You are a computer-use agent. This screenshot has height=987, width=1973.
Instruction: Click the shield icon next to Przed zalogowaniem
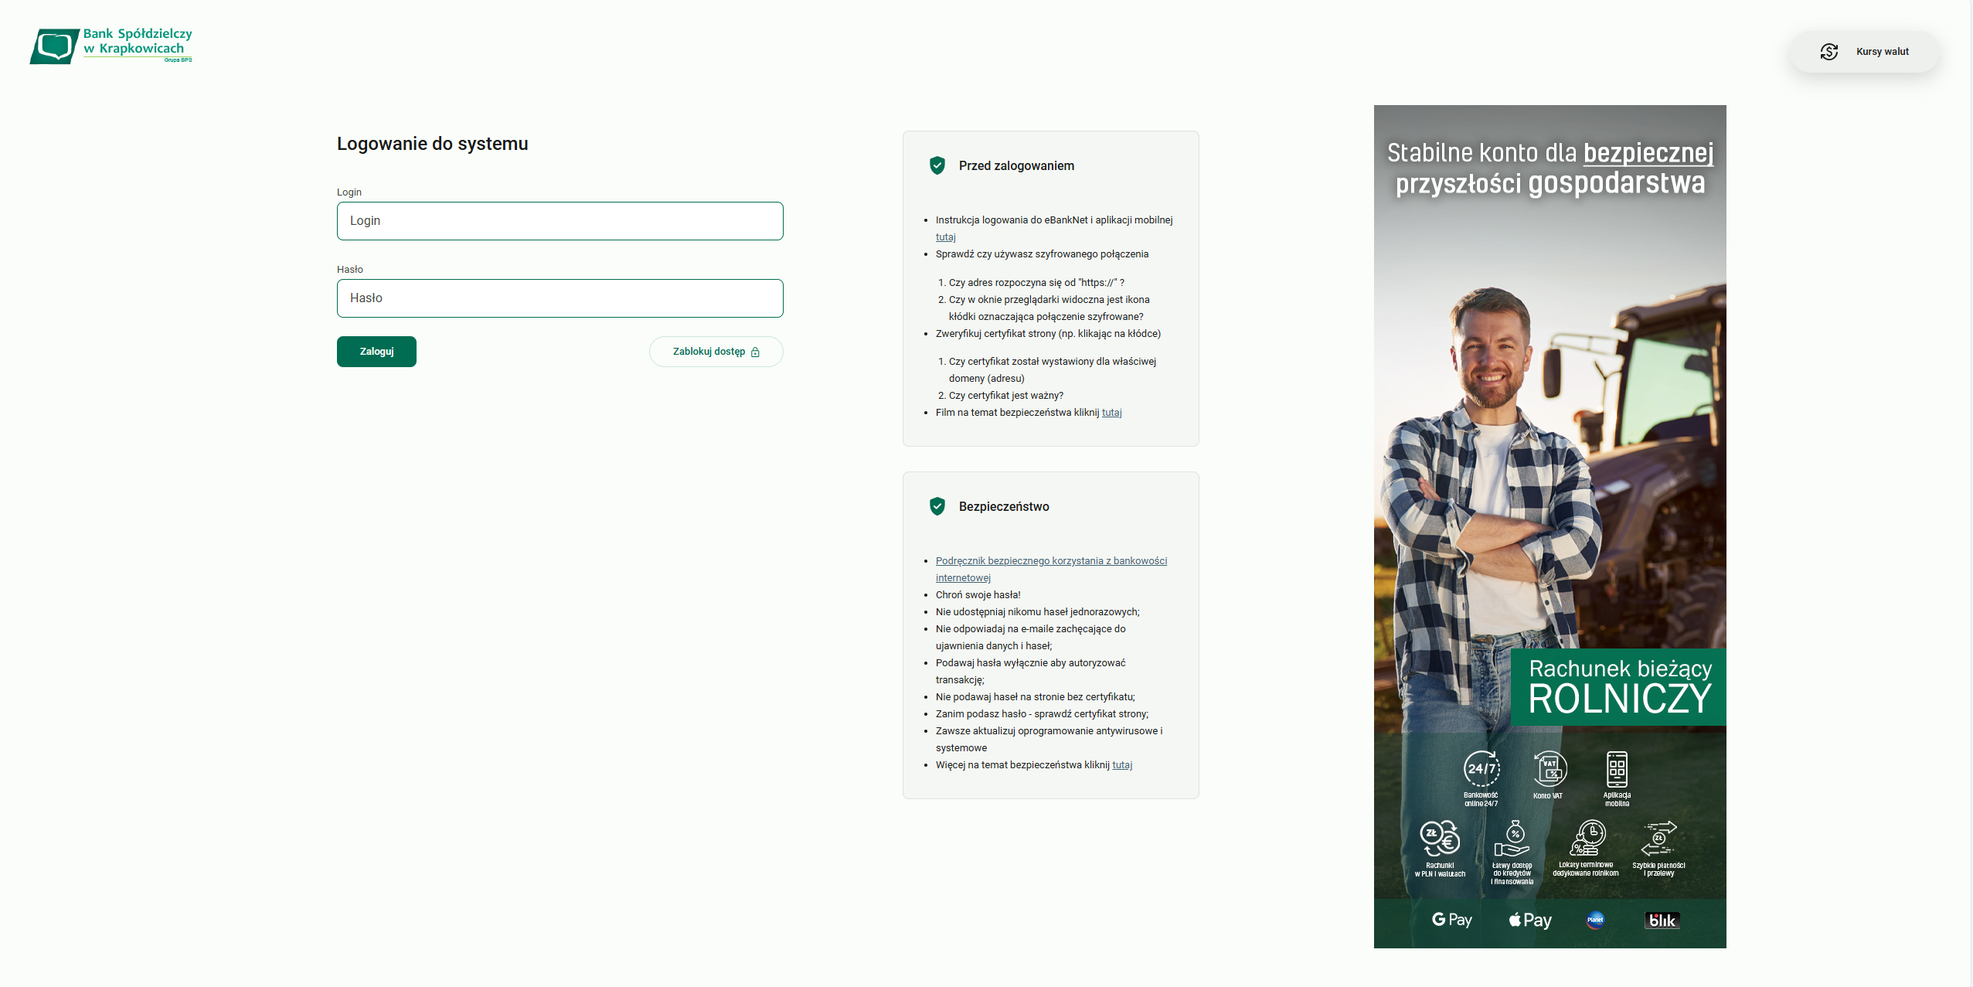click(x=937, y=165)
